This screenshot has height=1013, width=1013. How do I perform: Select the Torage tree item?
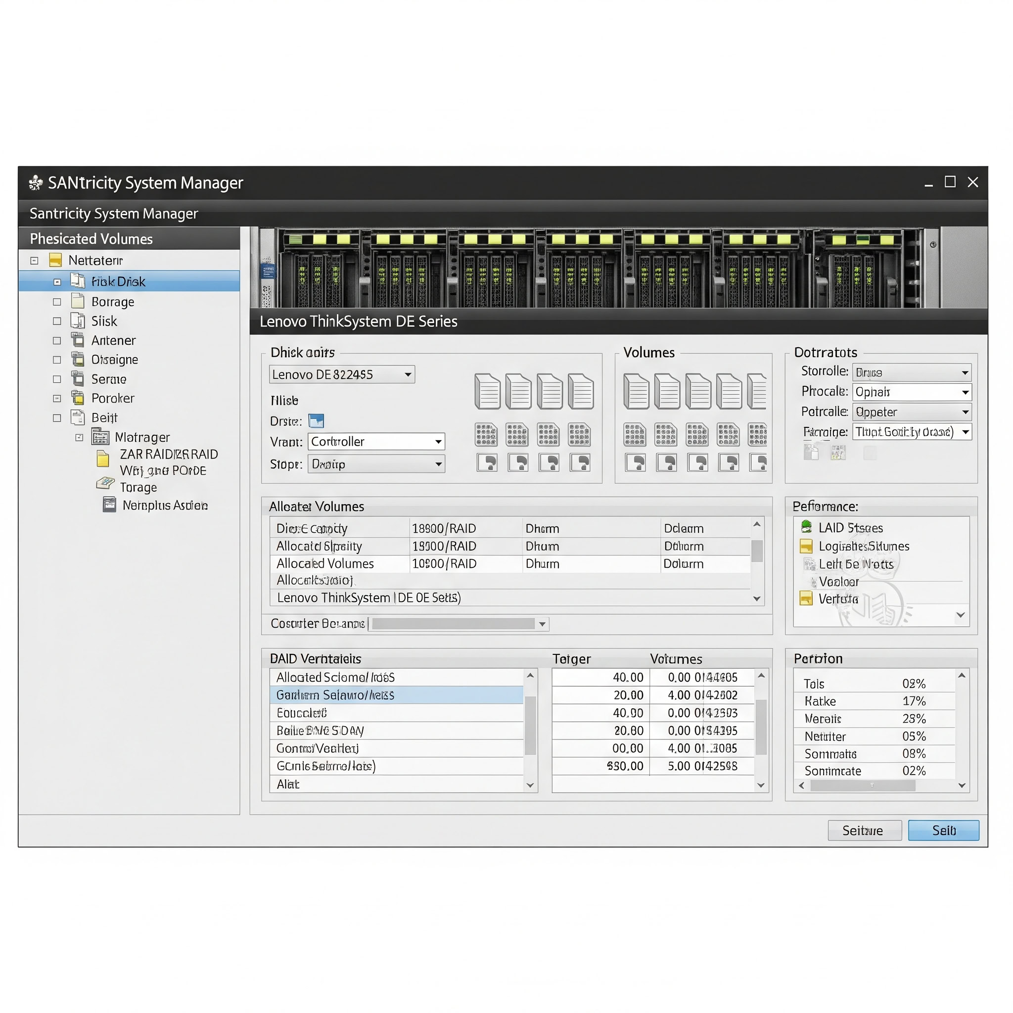(x=138, y=488)
